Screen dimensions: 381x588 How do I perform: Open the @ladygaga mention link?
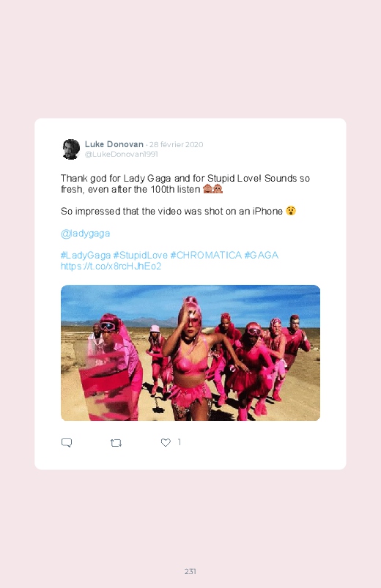85,234
